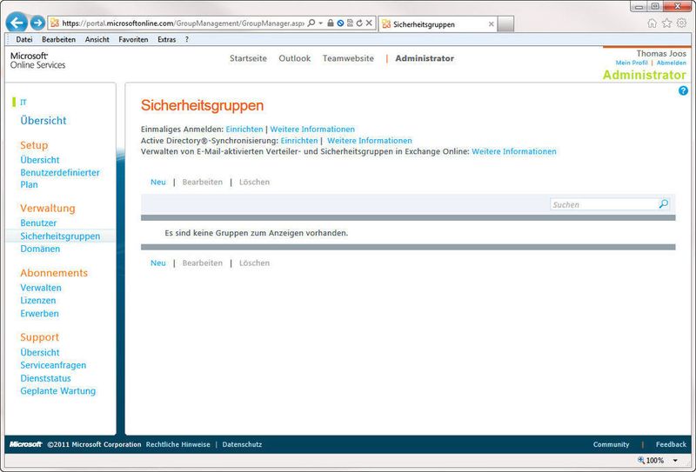This screenshot has width=696, height=472.
Task: Open Verwalten under Abonnements
Action: 41,288
